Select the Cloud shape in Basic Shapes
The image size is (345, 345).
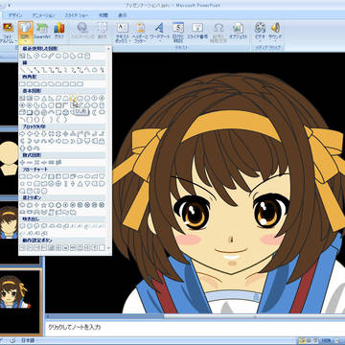click(102, 112)
